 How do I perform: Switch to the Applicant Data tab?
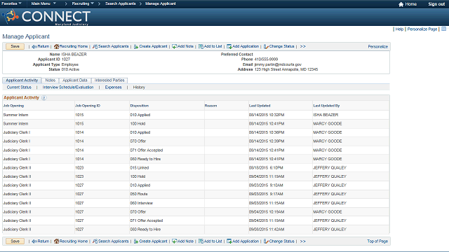coord(75,80)
